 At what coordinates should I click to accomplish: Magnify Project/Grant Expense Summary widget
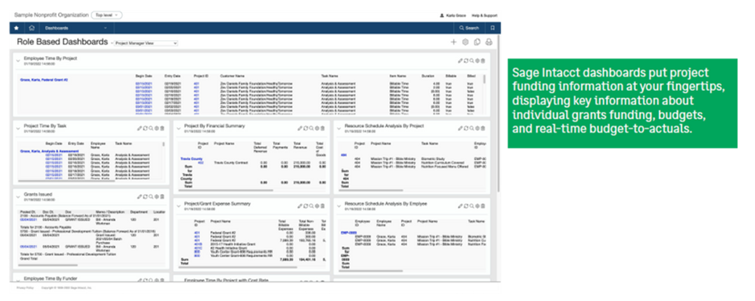tap(311, 206)
